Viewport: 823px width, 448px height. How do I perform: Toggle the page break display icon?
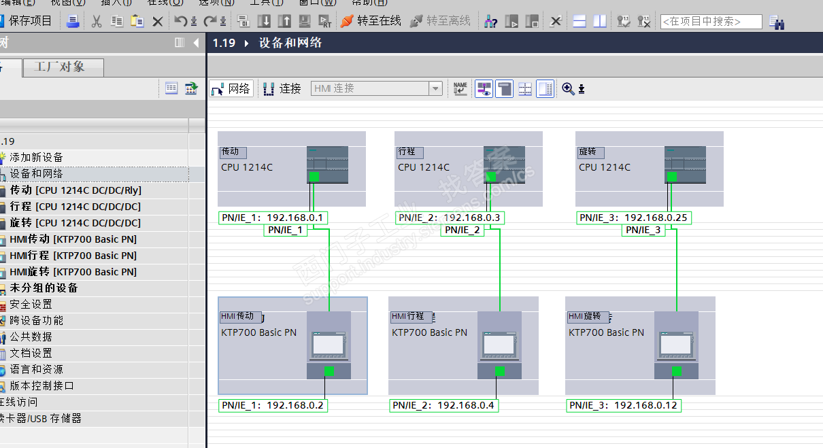(504, 88)
